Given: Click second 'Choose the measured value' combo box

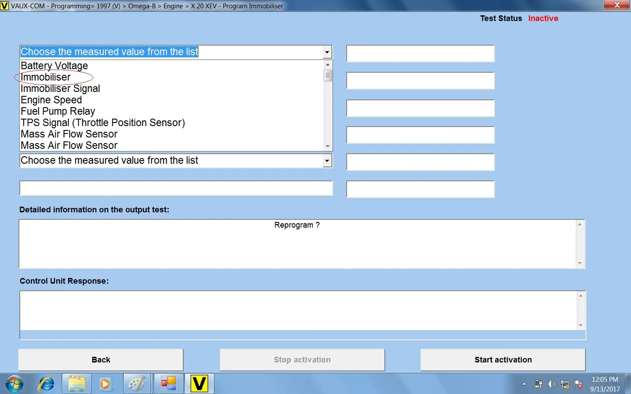Looking at the screenshot, I should 176,161.
